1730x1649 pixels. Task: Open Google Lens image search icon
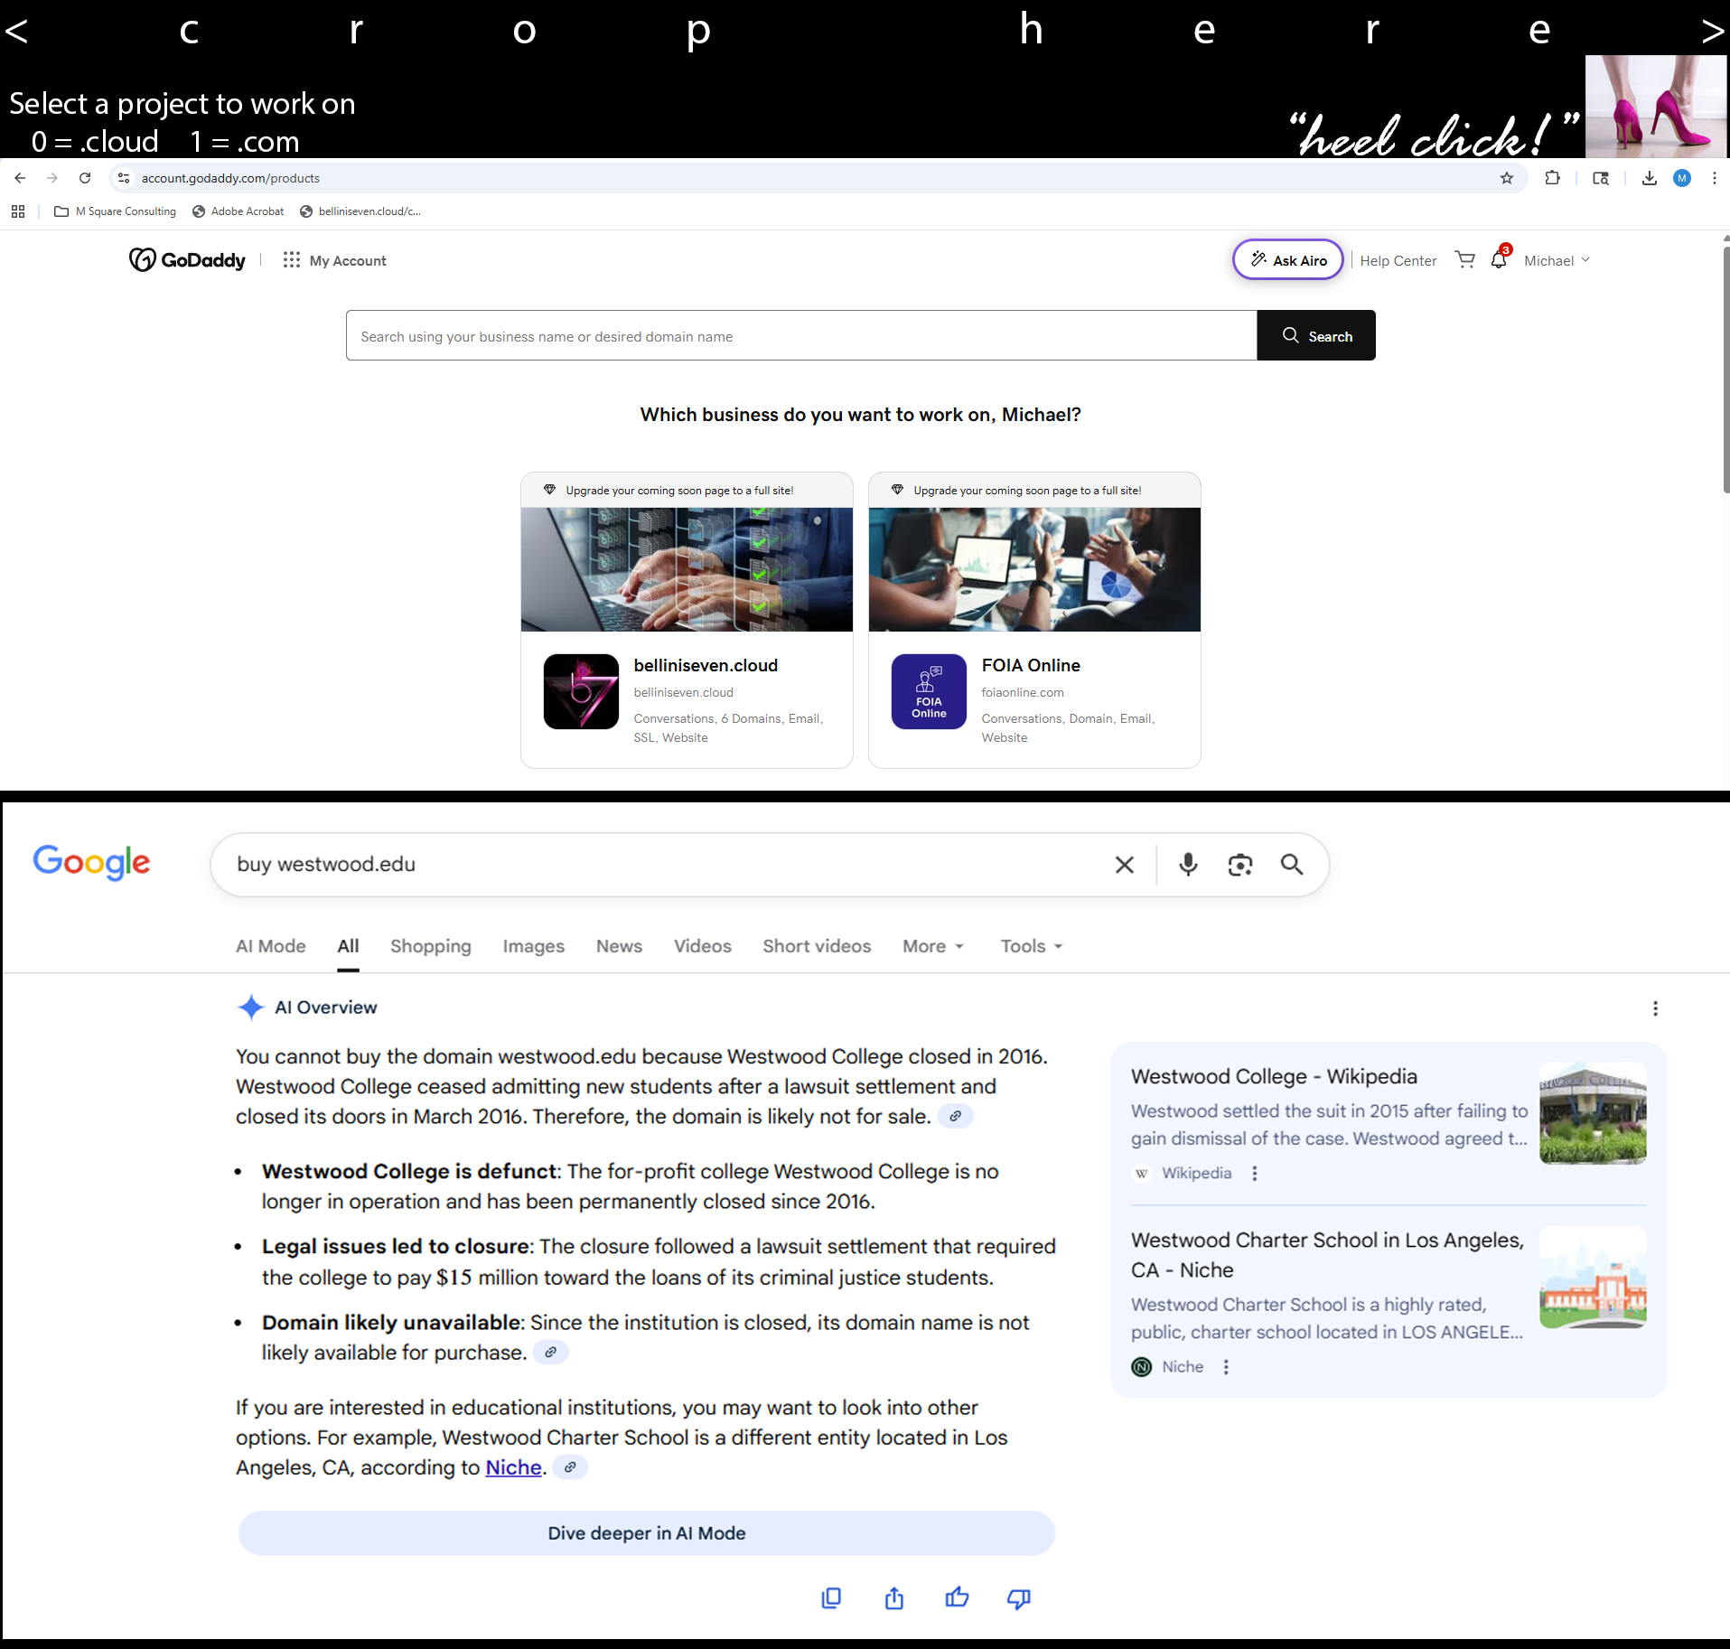pos(1239,865)
